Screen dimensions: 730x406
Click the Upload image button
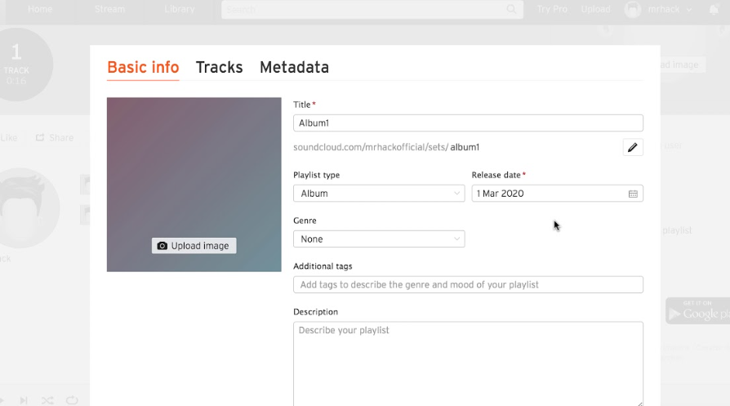tap(194, 246)
